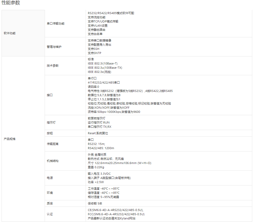Click the 机械结构 row label
The height and width of the screenshot is (222, 253).
[53, 161]
